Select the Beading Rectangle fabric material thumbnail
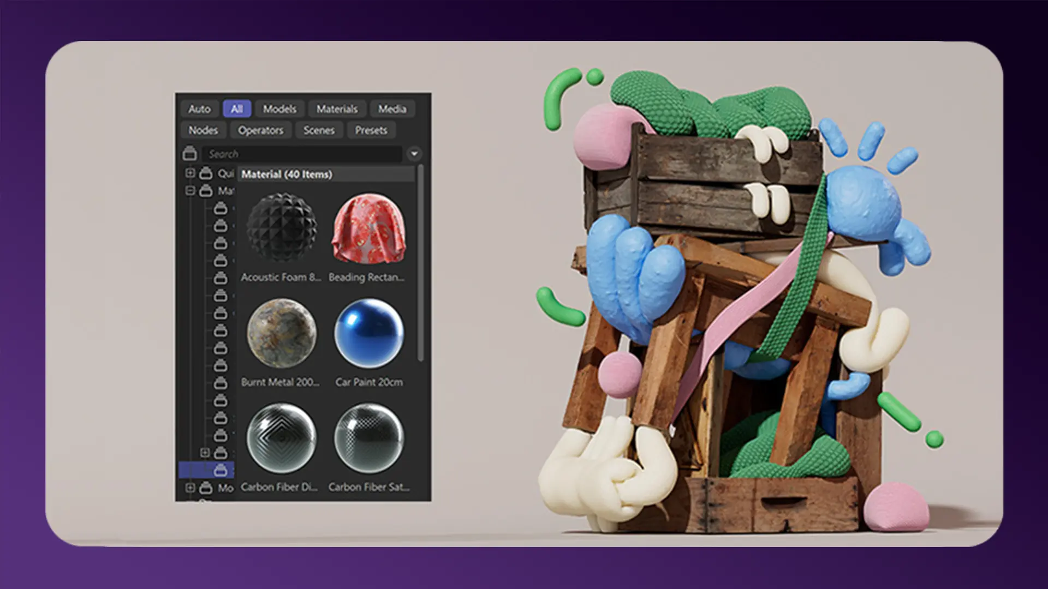Screen dimensions: 1048x589 click(x=369, y=227)
